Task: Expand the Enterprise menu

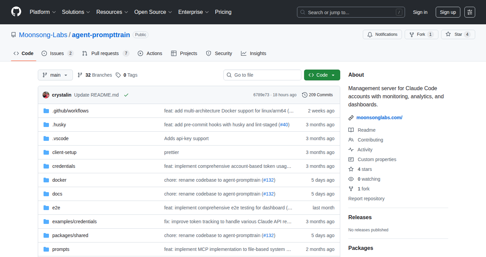Action: (x=193, y=12)
